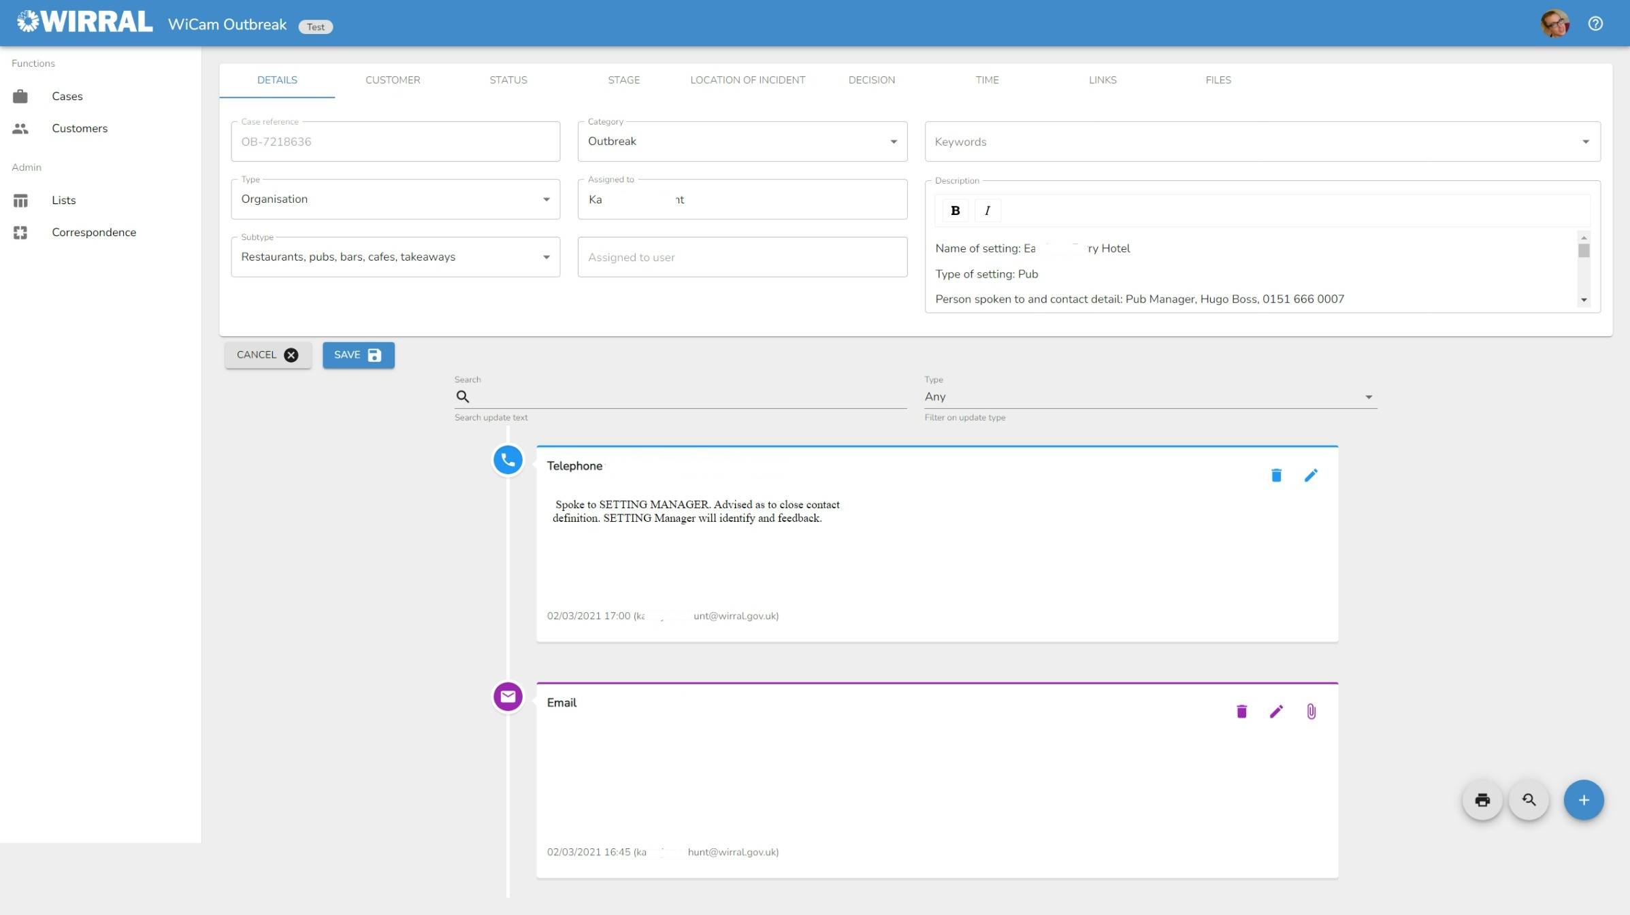The width and height of the screenshot is (1630, 915).
Task: Expand the Subtype dropdown
Action: coord(395,257)
